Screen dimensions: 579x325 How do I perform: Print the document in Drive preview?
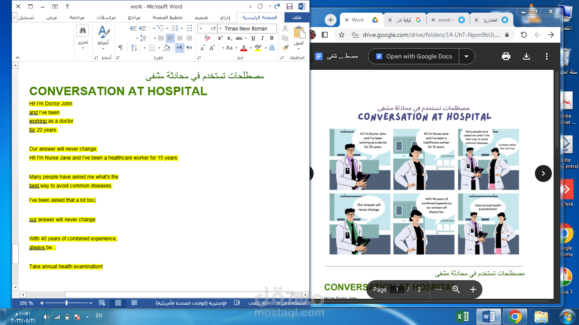coord(506,56)
